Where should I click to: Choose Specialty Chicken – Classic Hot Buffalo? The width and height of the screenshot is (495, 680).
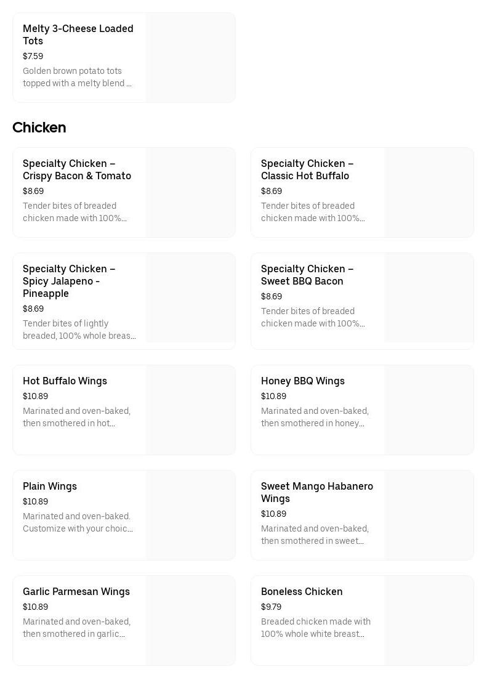307,170
